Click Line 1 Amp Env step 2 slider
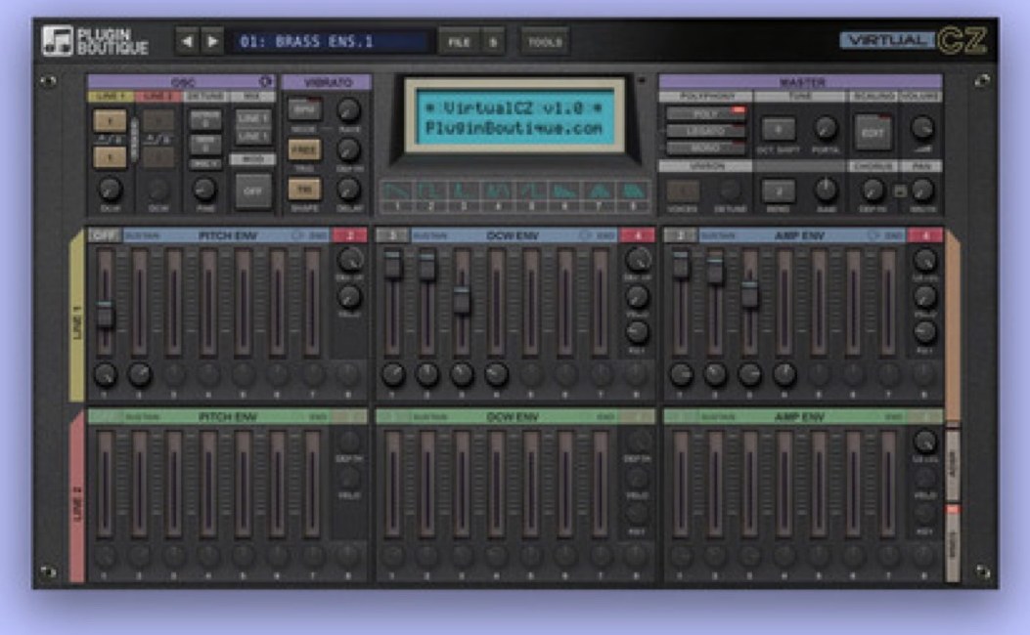This screenshot has height=635, width=1030. point(715,271)
